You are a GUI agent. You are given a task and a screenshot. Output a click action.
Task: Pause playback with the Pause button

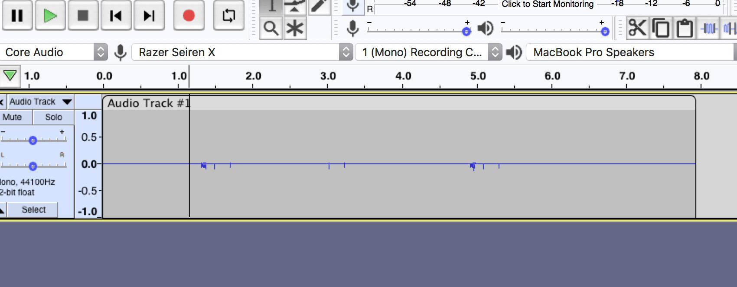tap(17, 16)
